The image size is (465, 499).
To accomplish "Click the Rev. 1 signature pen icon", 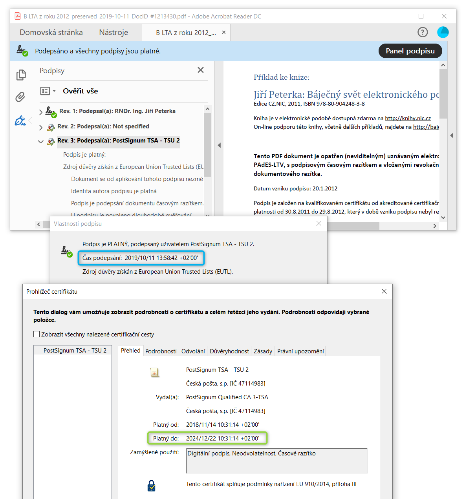I will [x=51, y=112].
